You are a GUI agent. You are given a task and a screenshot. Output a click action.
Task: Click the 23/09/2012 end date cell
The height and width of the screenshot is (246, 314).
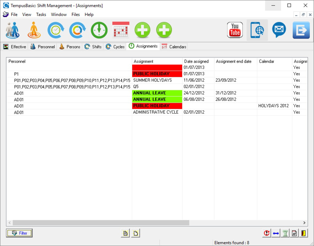236,80
